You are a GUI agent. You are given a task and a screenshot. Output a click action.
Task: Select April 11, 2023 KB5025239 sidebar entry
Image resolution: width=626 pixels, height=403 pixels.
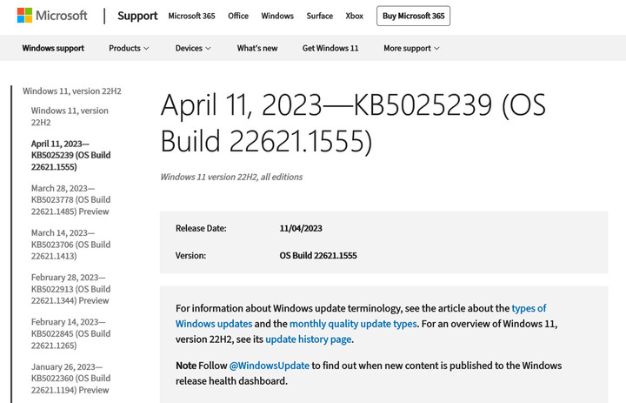pyautogui.click(x=71, y=155)
